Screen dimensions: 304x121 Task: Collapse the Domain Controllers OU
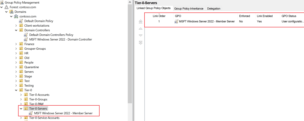[16, 30]
